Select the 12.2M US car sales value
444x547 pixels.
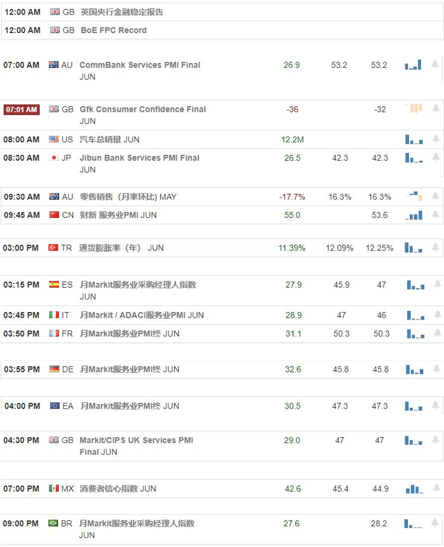pyautogui.click(x=292, y=139)
